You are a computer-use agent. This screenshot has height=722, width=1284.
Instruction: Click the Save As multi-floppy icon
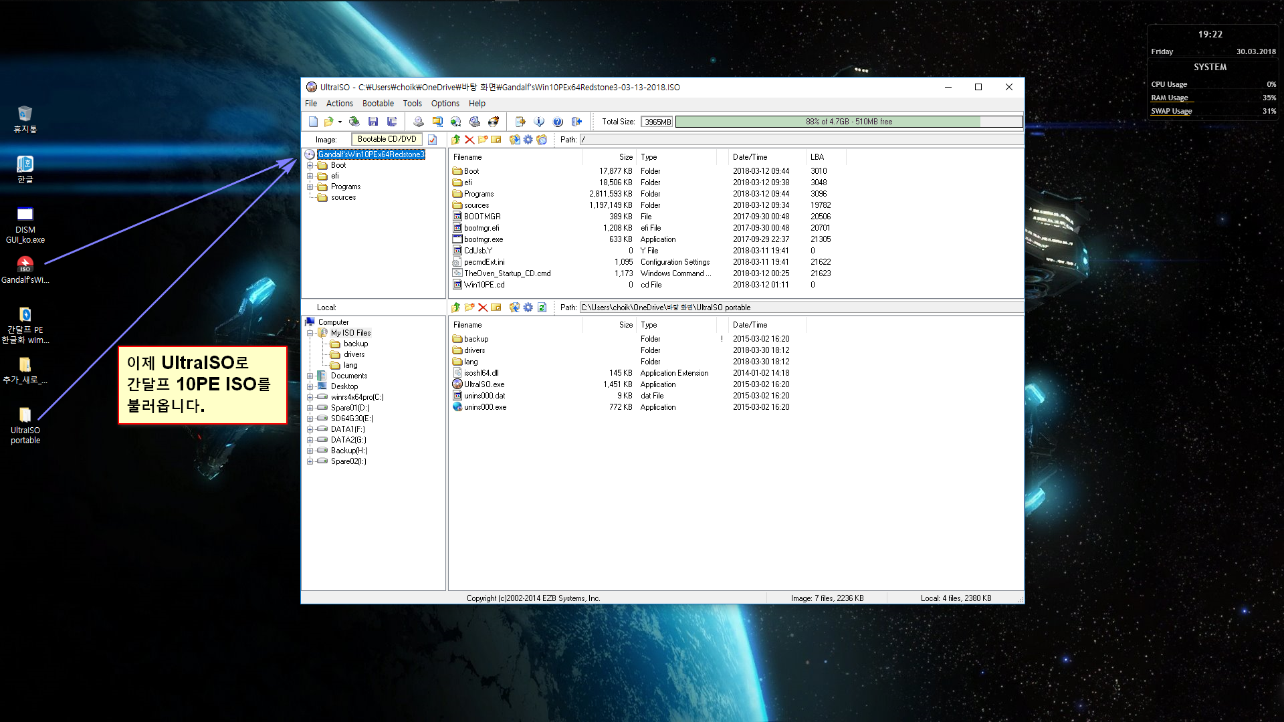click(x=392, y=122)
